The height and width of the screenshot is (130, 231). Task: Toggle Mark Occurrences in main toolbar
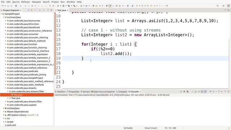(110, 6)
